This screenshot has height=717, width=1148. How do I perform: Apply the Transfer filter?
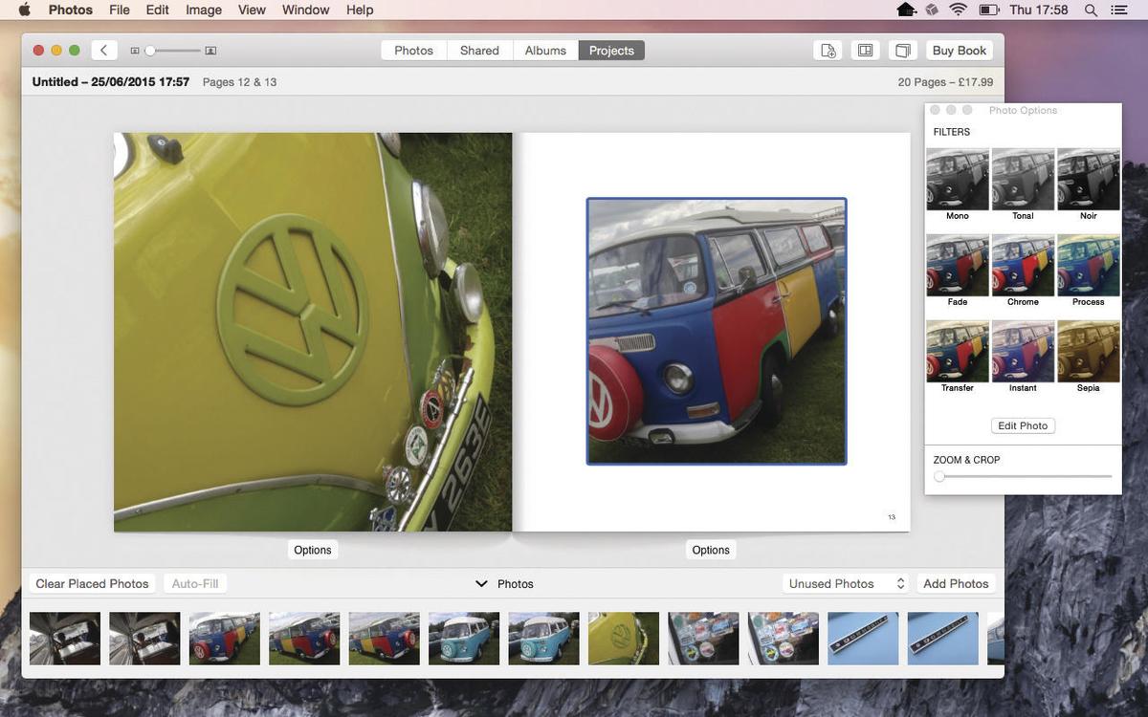(x=958, y=351)
